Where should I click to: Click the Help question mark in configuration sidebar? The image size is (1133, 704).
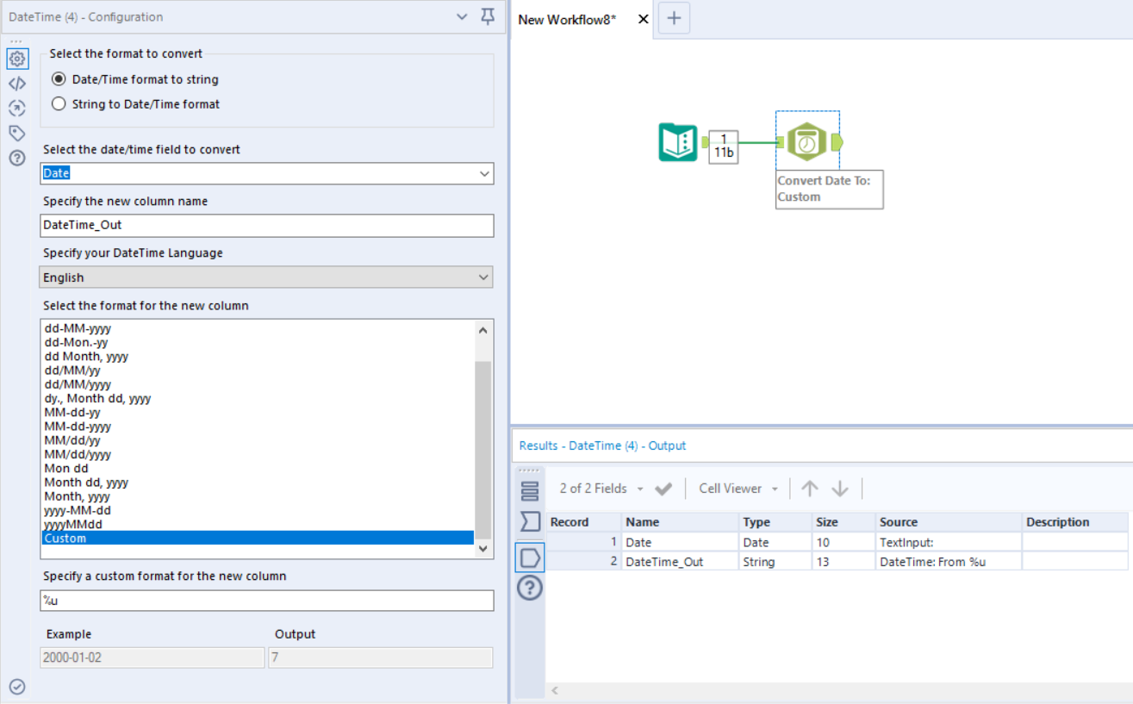[17, 158]
